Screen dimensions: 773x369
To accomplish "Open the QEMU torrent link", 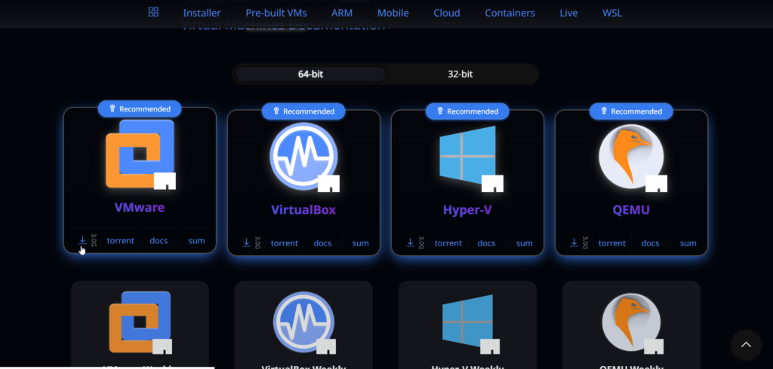I will (x=612, y=243).
